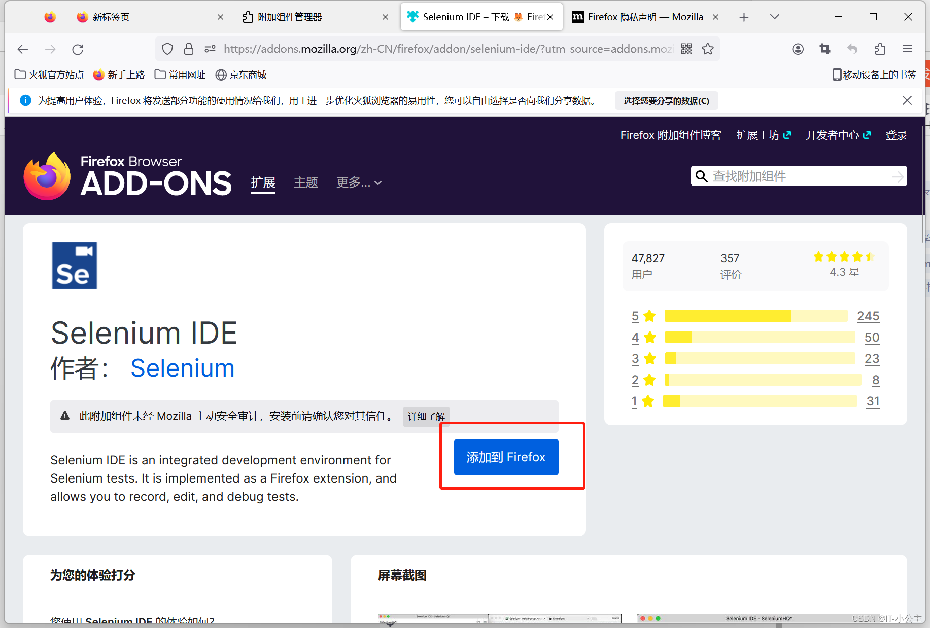This screenshot has height=628, width=930.
Task: List all tabs with the chevron dropdown
Action: pos(774,17)
